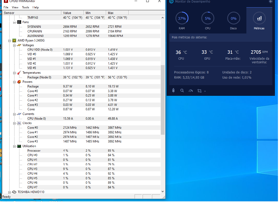
Task: Click the crop screenshot icon
Action: pyautogui.click(x=200, y=91)
